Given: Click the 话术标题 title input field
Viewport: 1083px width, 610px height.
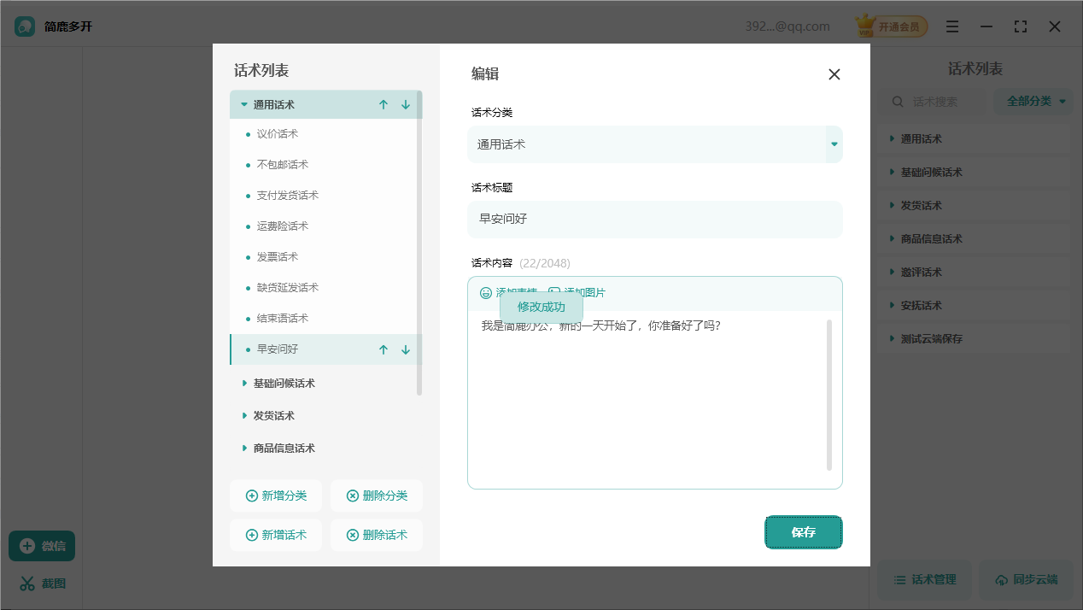Looking at the screenshot, I should pyautogui.click(x=654, y=220).
